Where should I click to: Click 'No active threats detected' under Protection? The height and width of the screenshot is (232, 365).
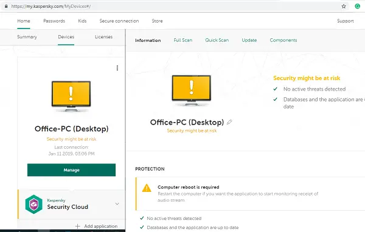pos(174,218)
